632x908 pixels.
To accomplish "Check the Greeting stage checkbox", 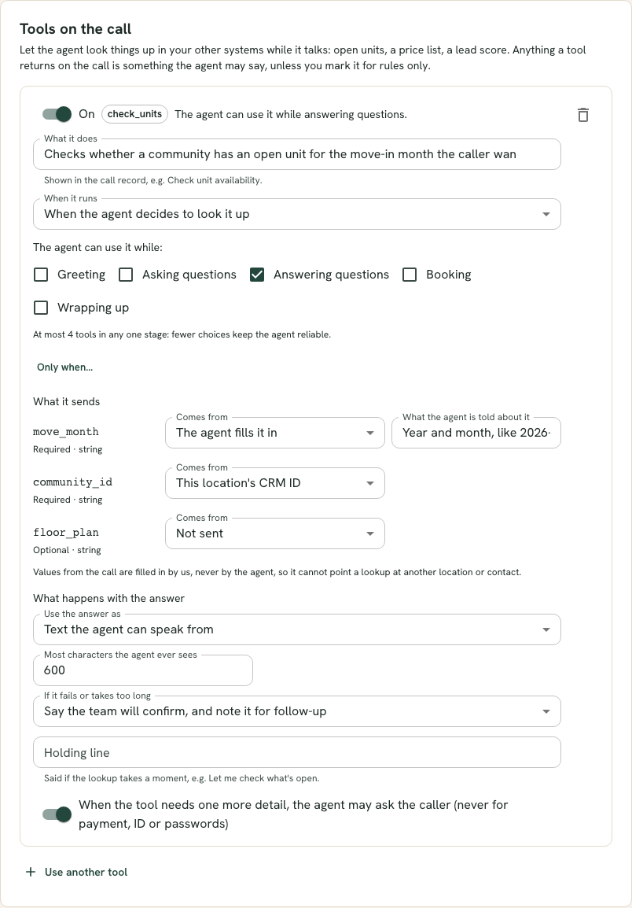I will coord(41,275).
